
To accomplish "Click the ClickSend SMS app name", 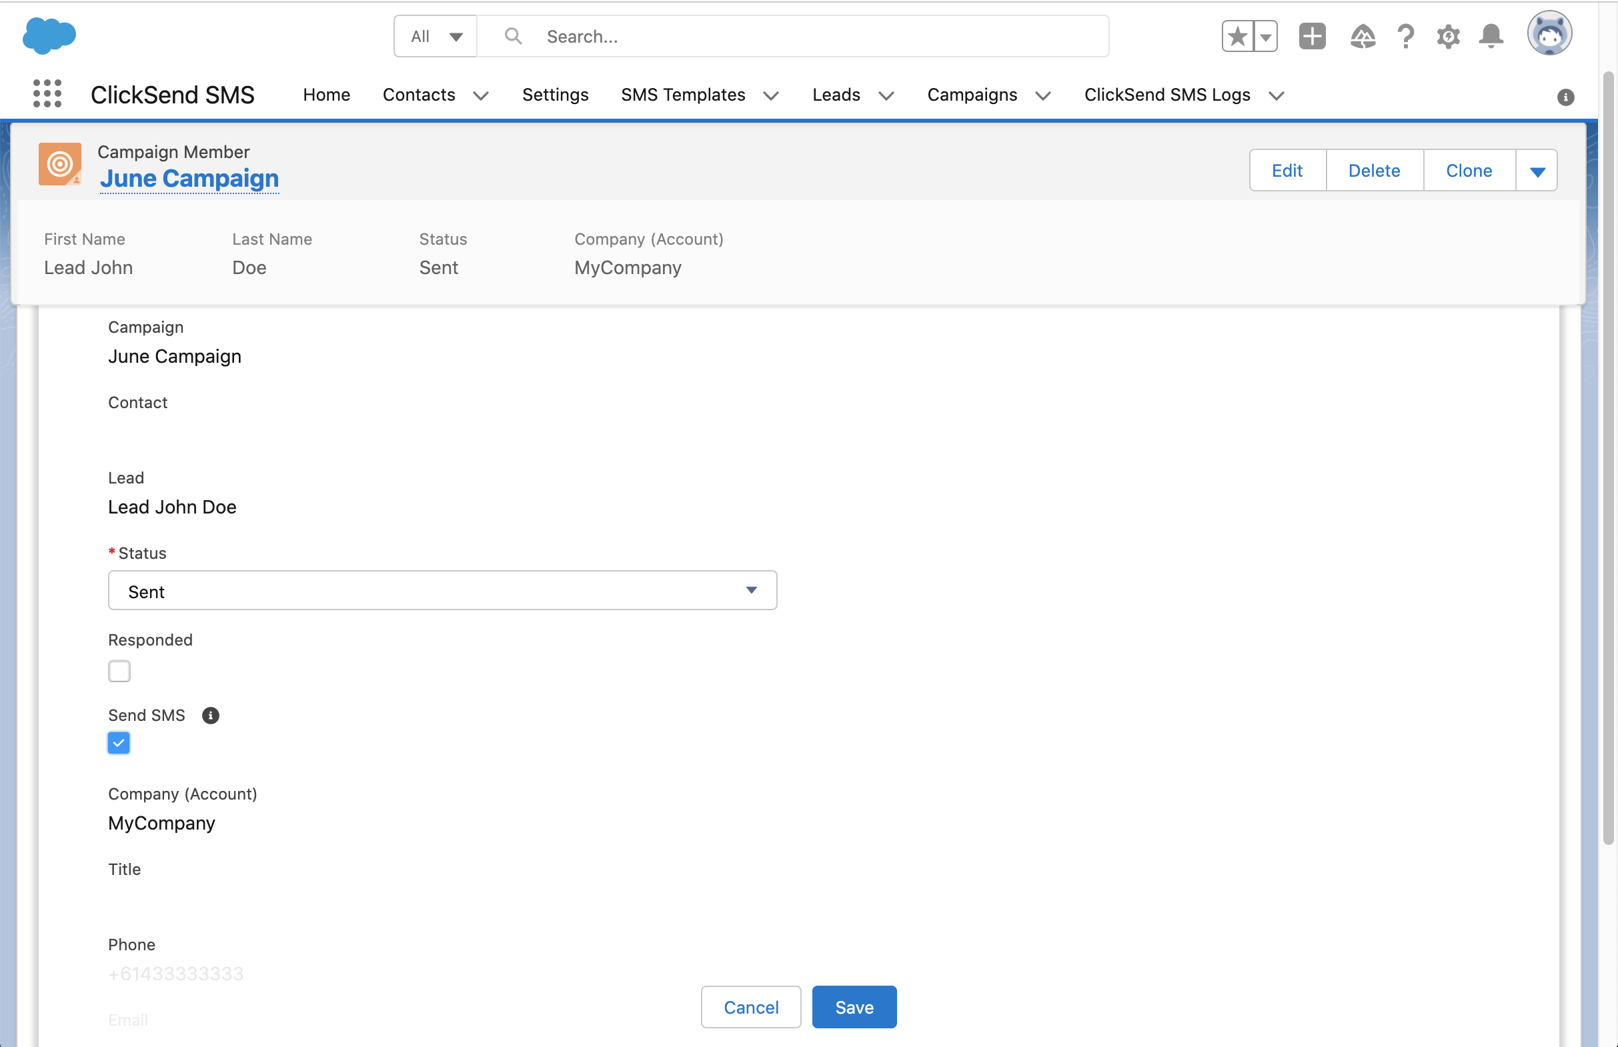I will 173,95.
